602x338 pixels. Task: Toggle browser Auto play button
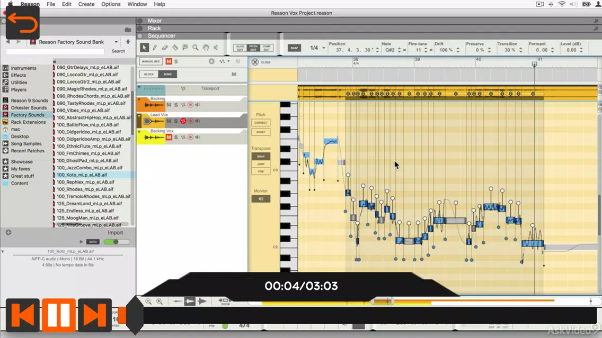(93, 242)
